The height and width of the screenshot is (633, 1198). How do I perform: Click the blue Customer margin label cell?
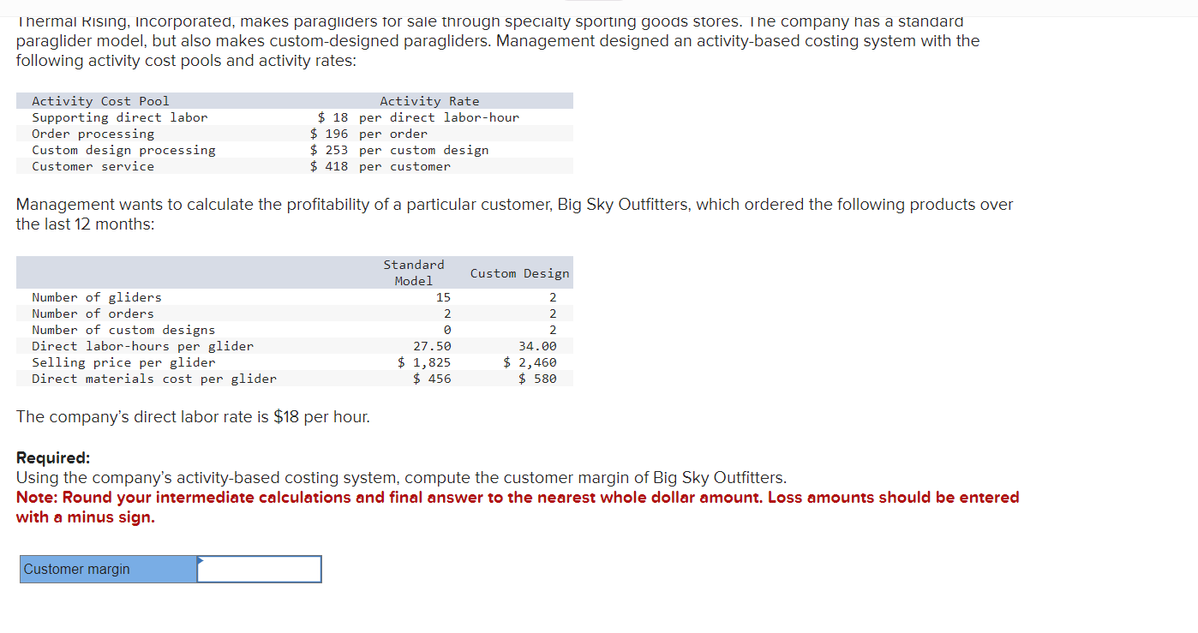109,569
